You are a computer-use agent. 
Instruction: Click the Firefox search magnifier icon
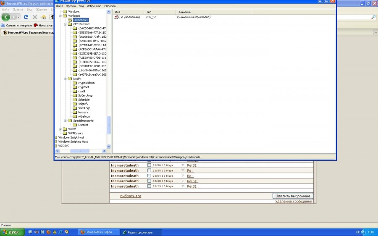coord(373,17)
